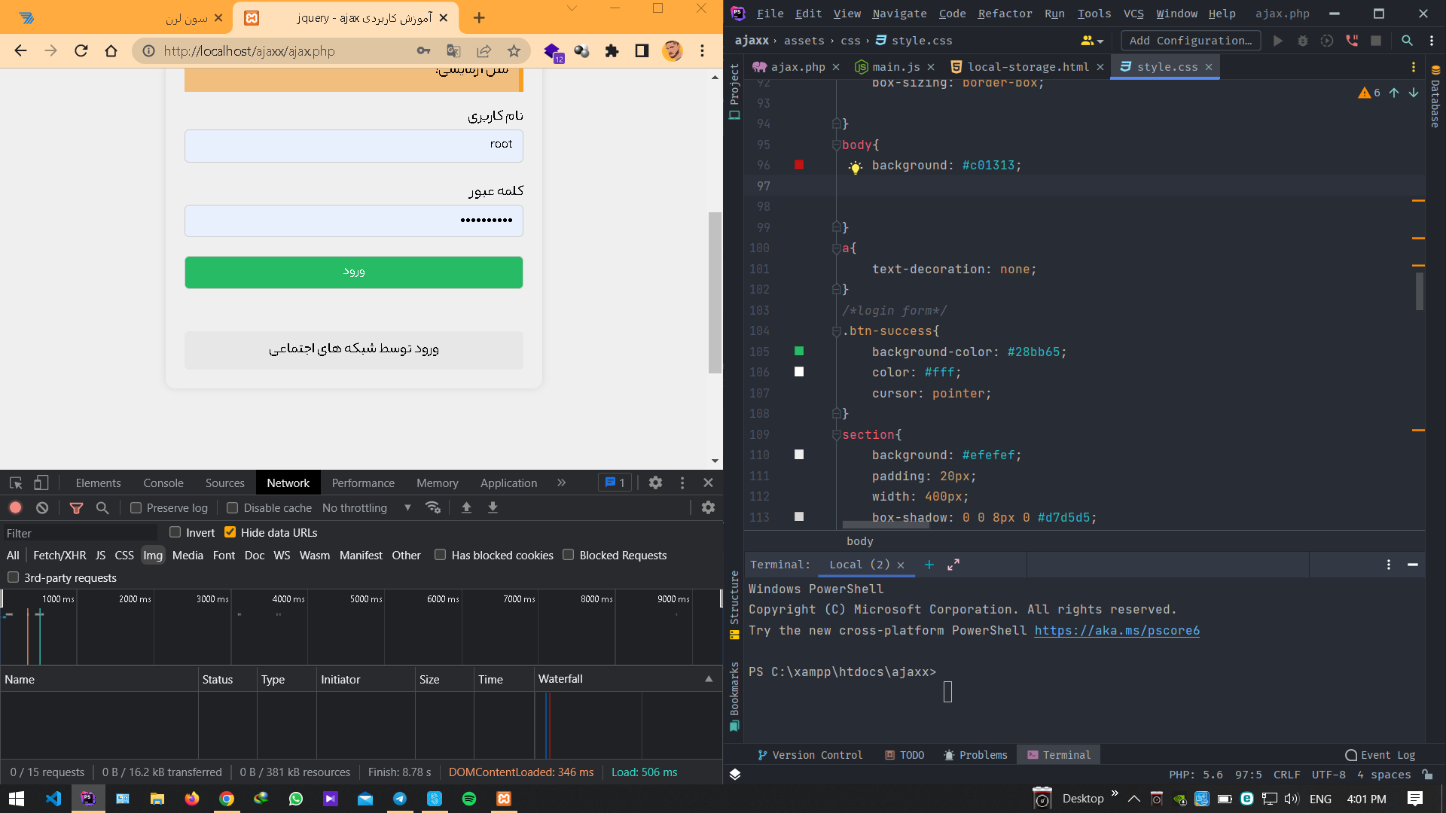Open the local-storage.html editor tab
This screenshot has width=1446, height=813.
point(1027,67)
